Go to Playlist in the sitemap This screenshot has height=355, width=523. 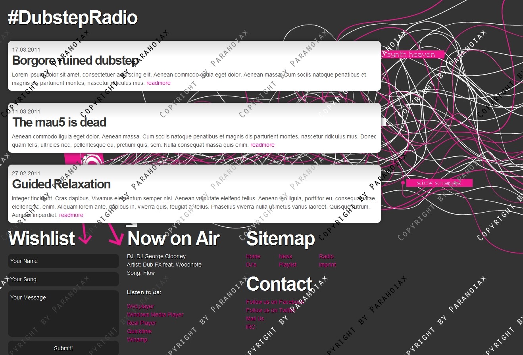pos(288,265)
